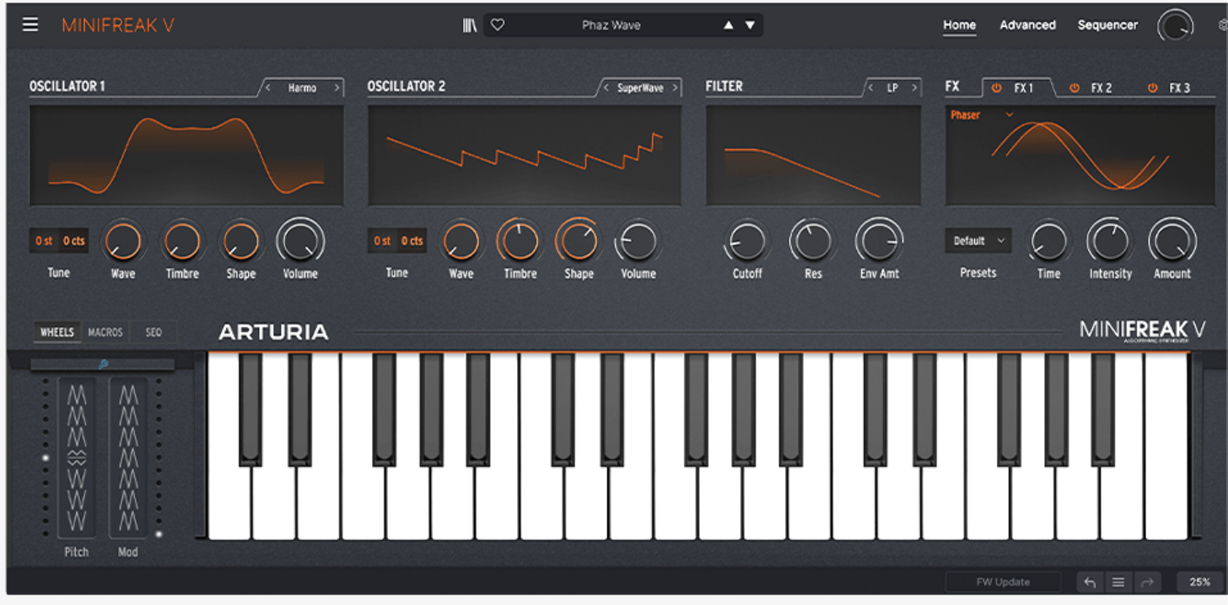Turn the master volume knob at top right
The image size is (1228, 605).
[x=1176, y=24]
